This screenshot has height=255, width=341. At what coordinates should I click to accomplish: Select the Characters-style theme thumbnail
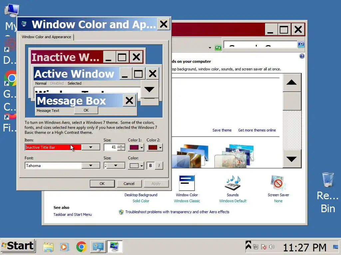click(x=234, y=156)
